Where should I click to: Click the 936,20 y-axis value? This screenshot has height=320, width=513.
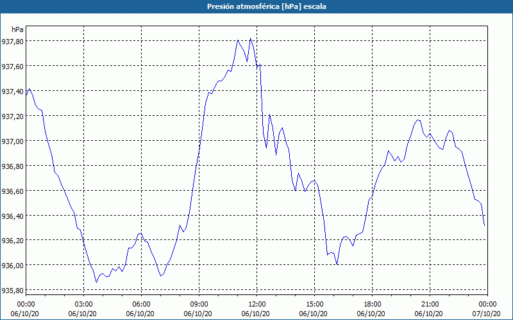click(12, 241)
